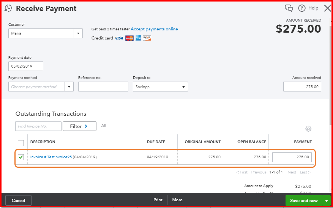The width and height of the screenshot is (333, 208).
Task: Click the All filter status text
Action: (104, 126)
